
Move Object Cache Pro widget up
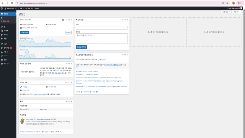[x=66, y=20]
